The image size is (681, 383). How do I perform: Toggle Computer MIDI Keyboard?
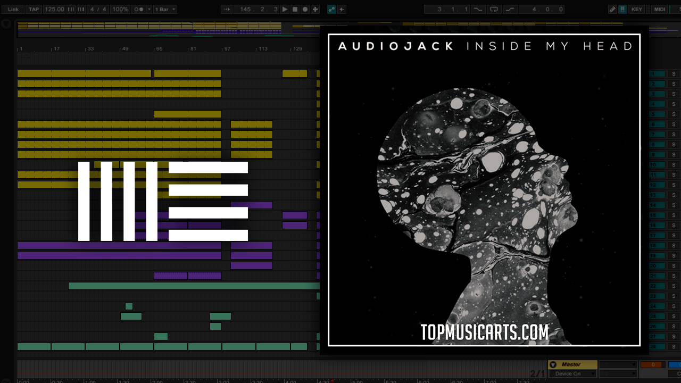622,9
